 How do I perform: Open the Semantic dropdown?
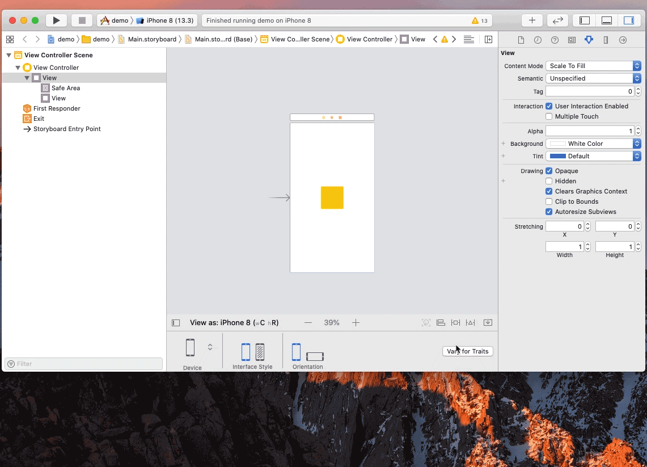(593, 78)
